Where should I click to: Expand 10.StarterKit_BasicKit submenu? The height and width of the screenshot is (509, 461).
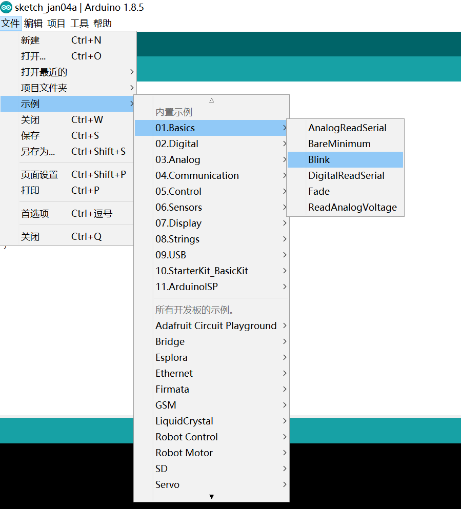click(211, 271)
